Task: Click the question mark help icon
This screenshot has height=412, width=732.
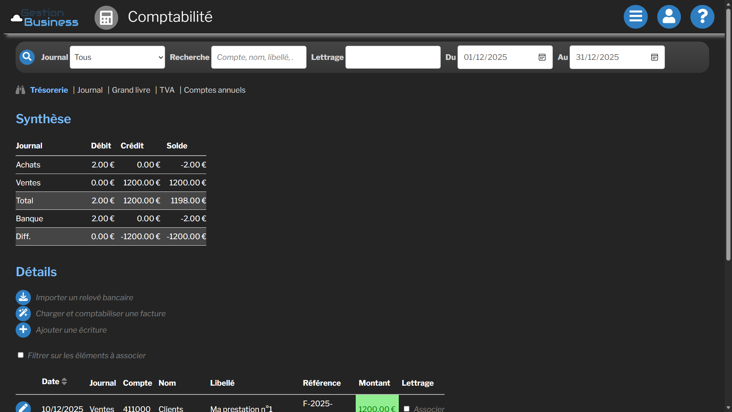Action: 702,17
